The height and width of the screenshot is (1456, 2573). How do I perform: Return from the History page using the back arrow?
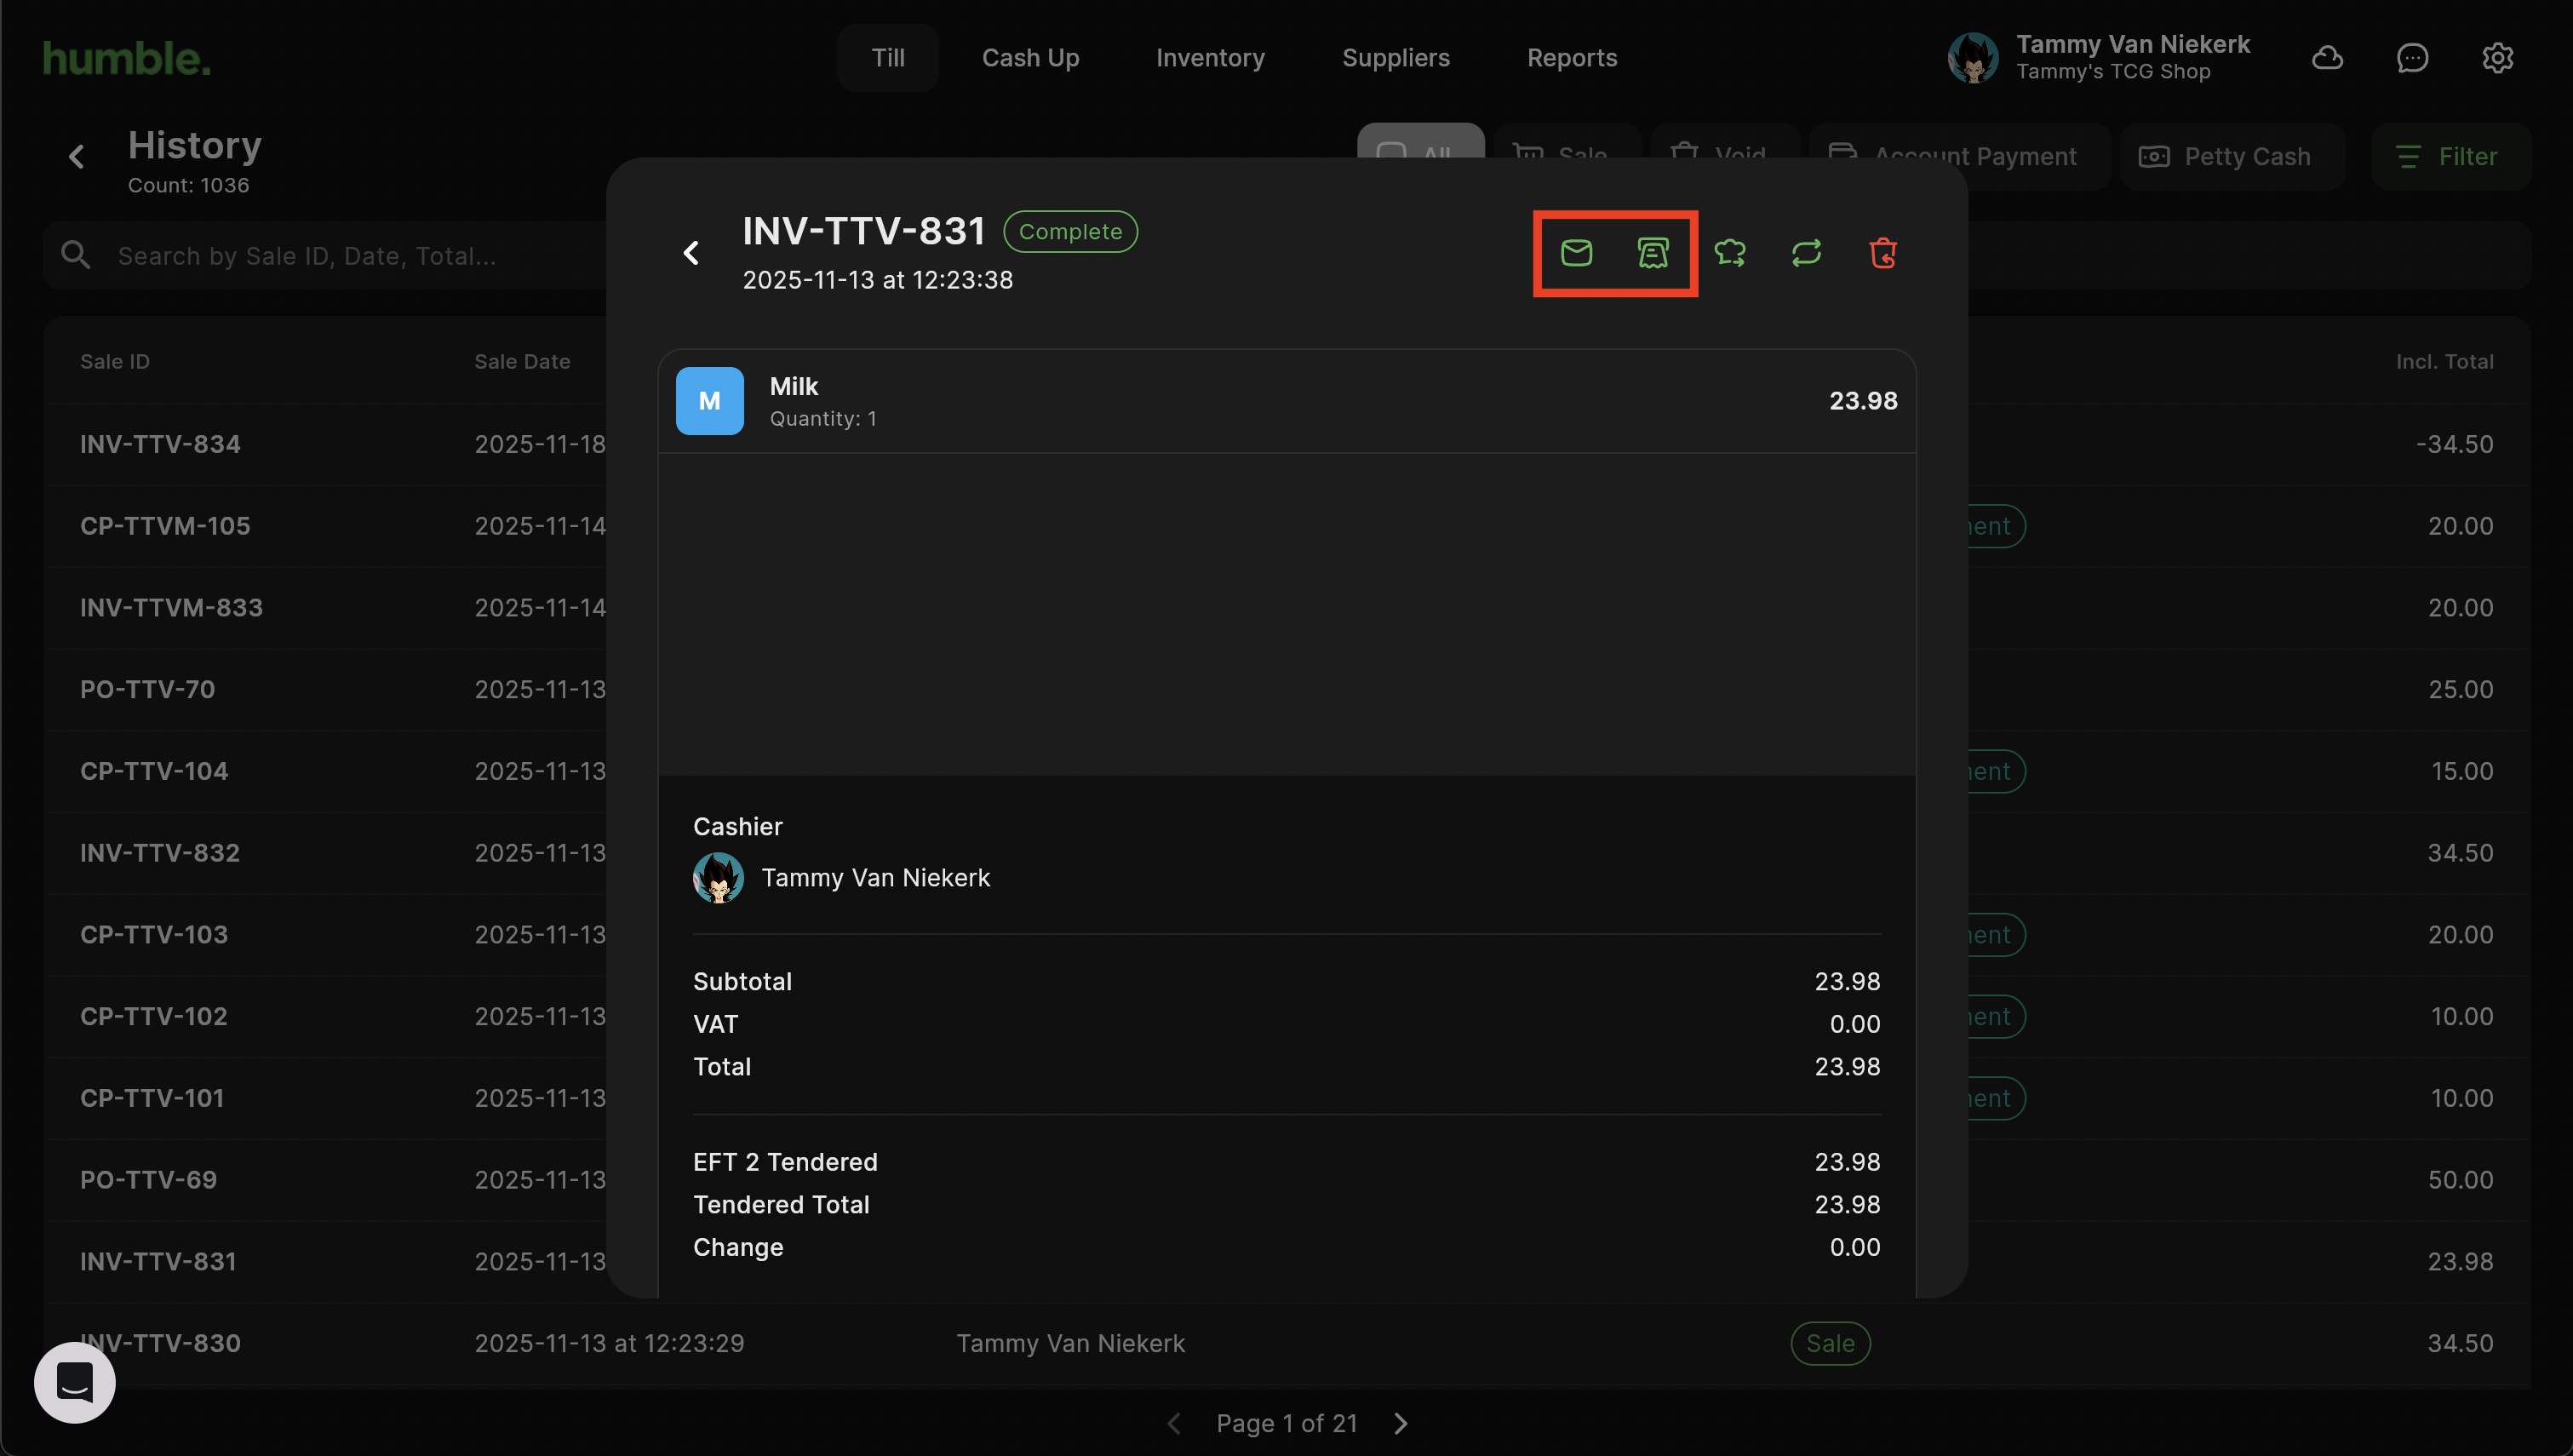(77, 157)
